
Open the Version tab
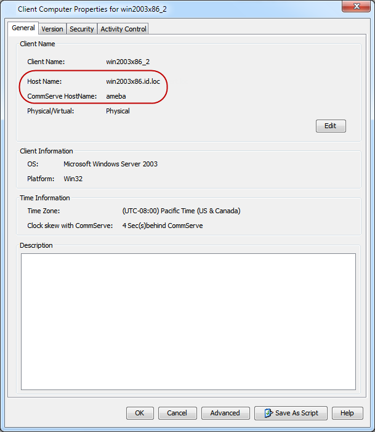tap(52, 29)
